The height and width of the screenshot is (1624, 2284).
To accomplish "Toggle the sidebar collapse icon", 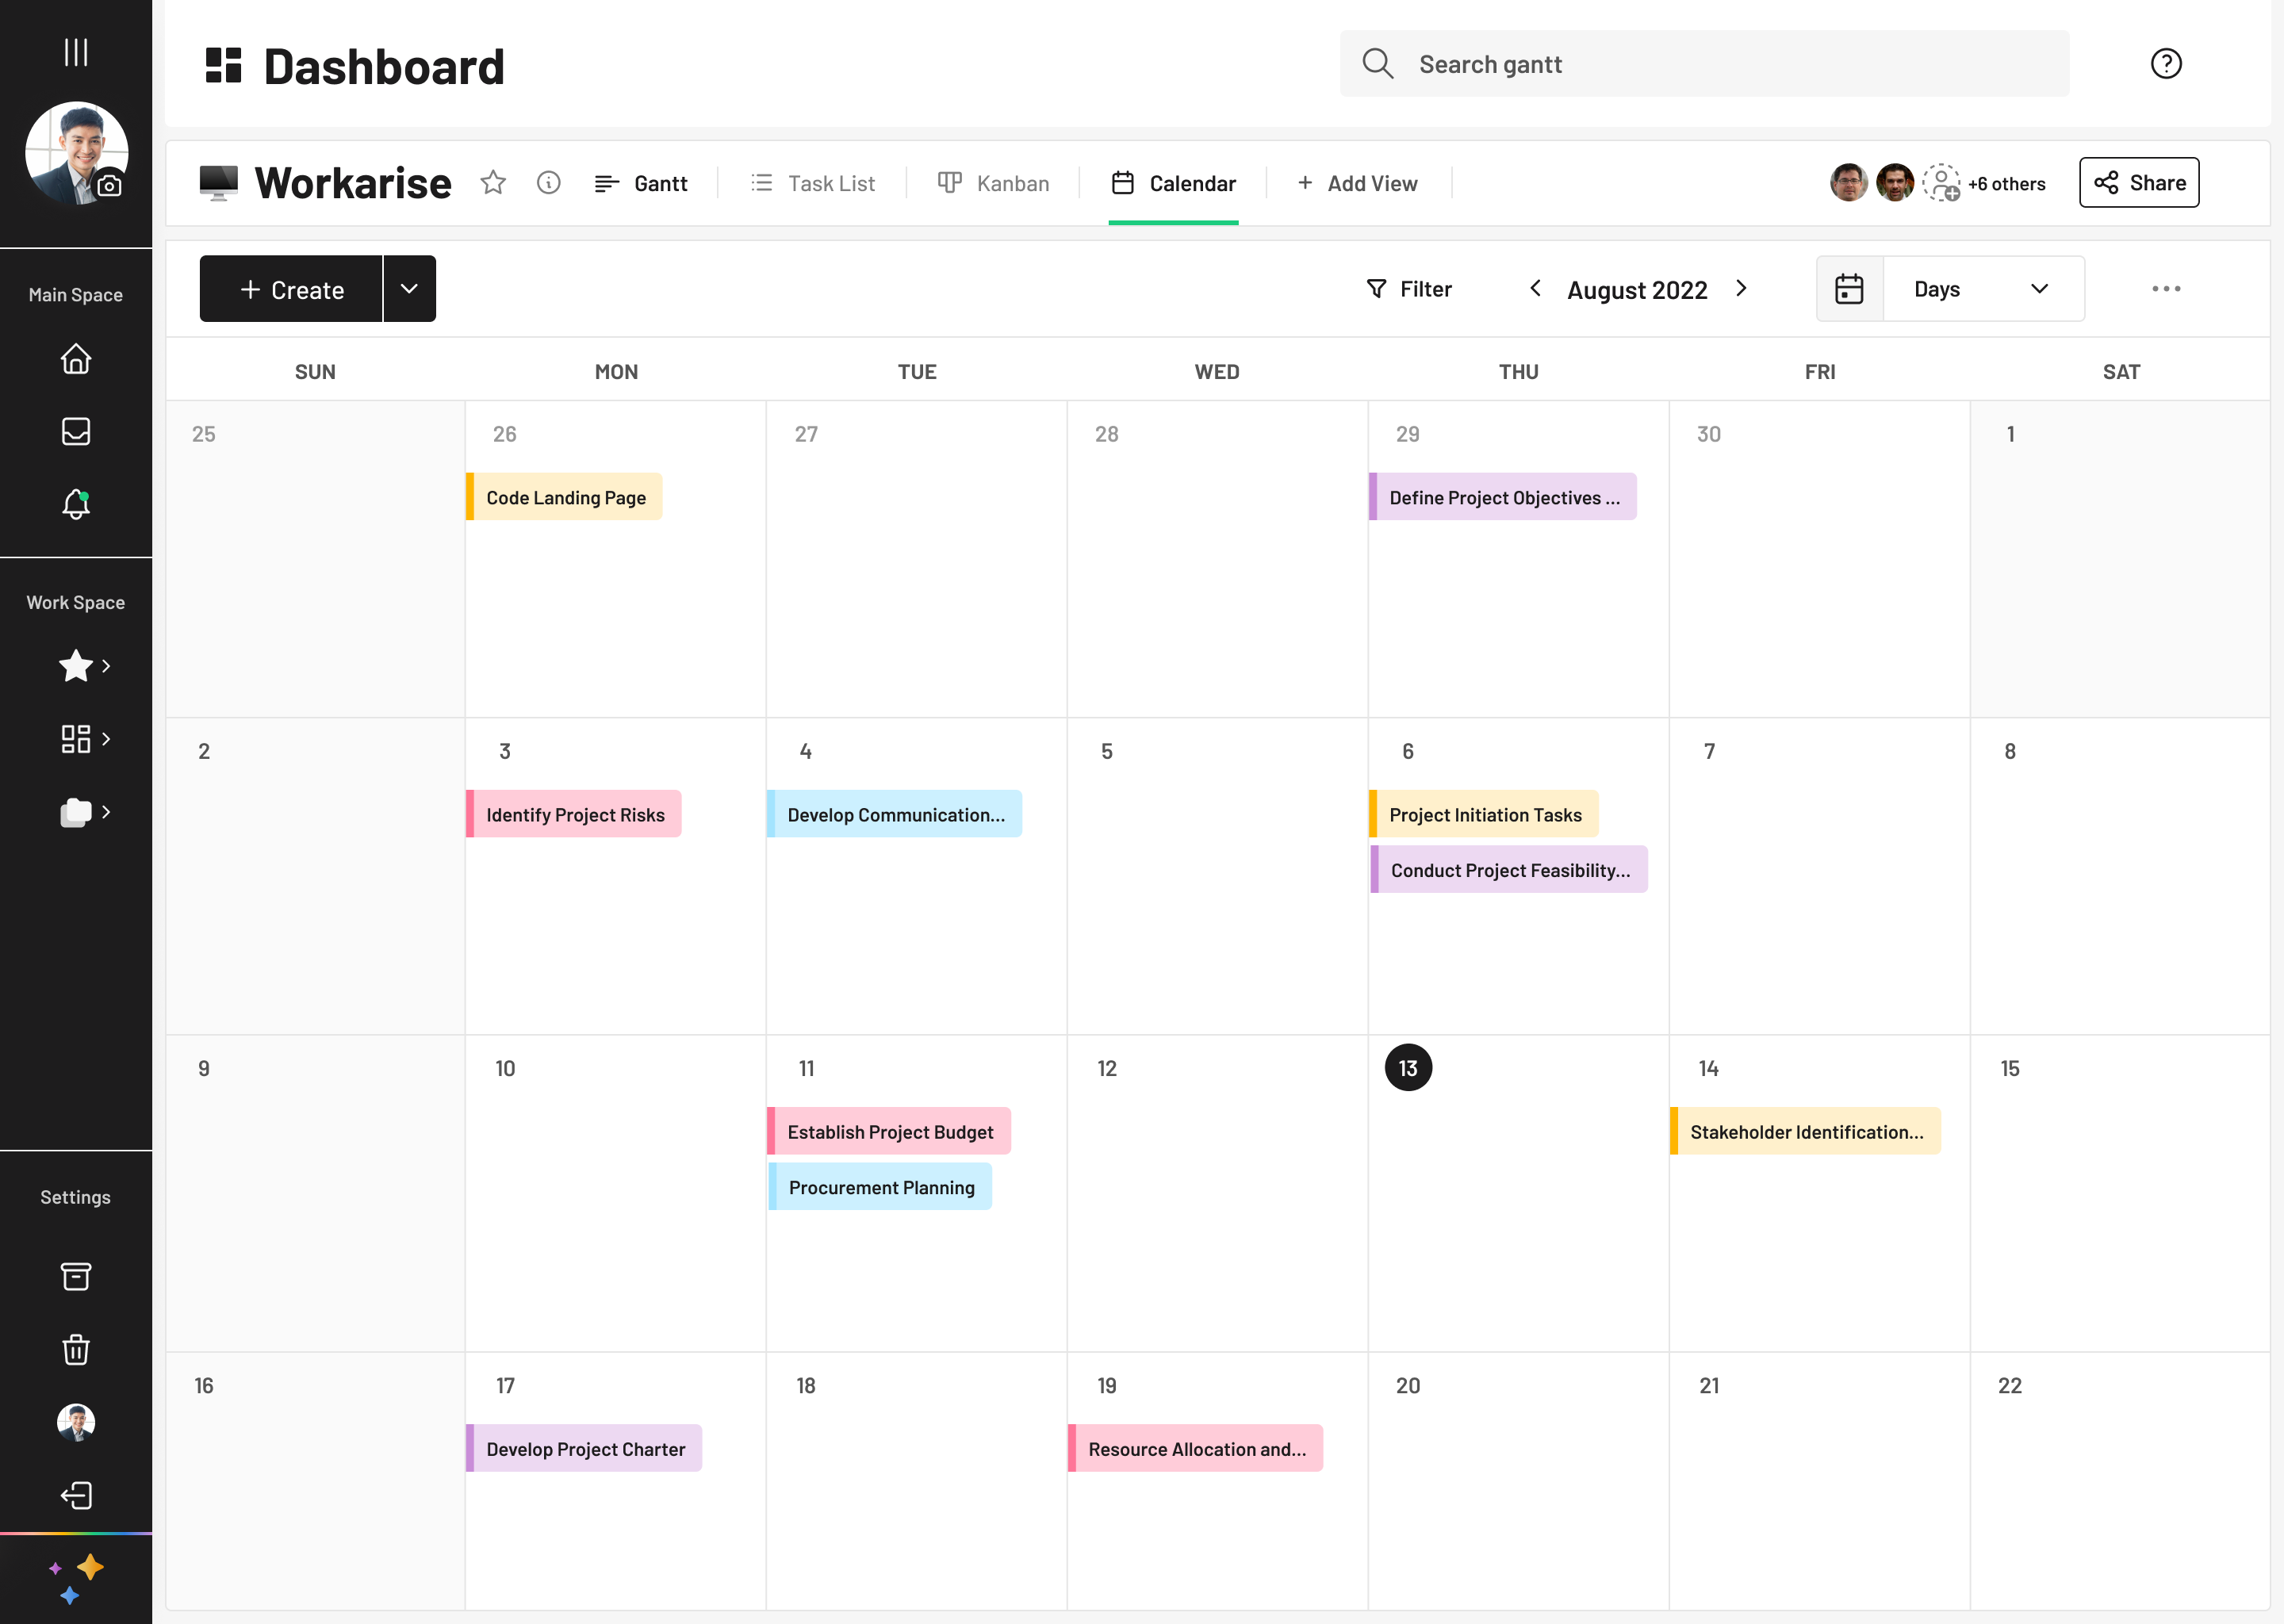I will (76, 52).
